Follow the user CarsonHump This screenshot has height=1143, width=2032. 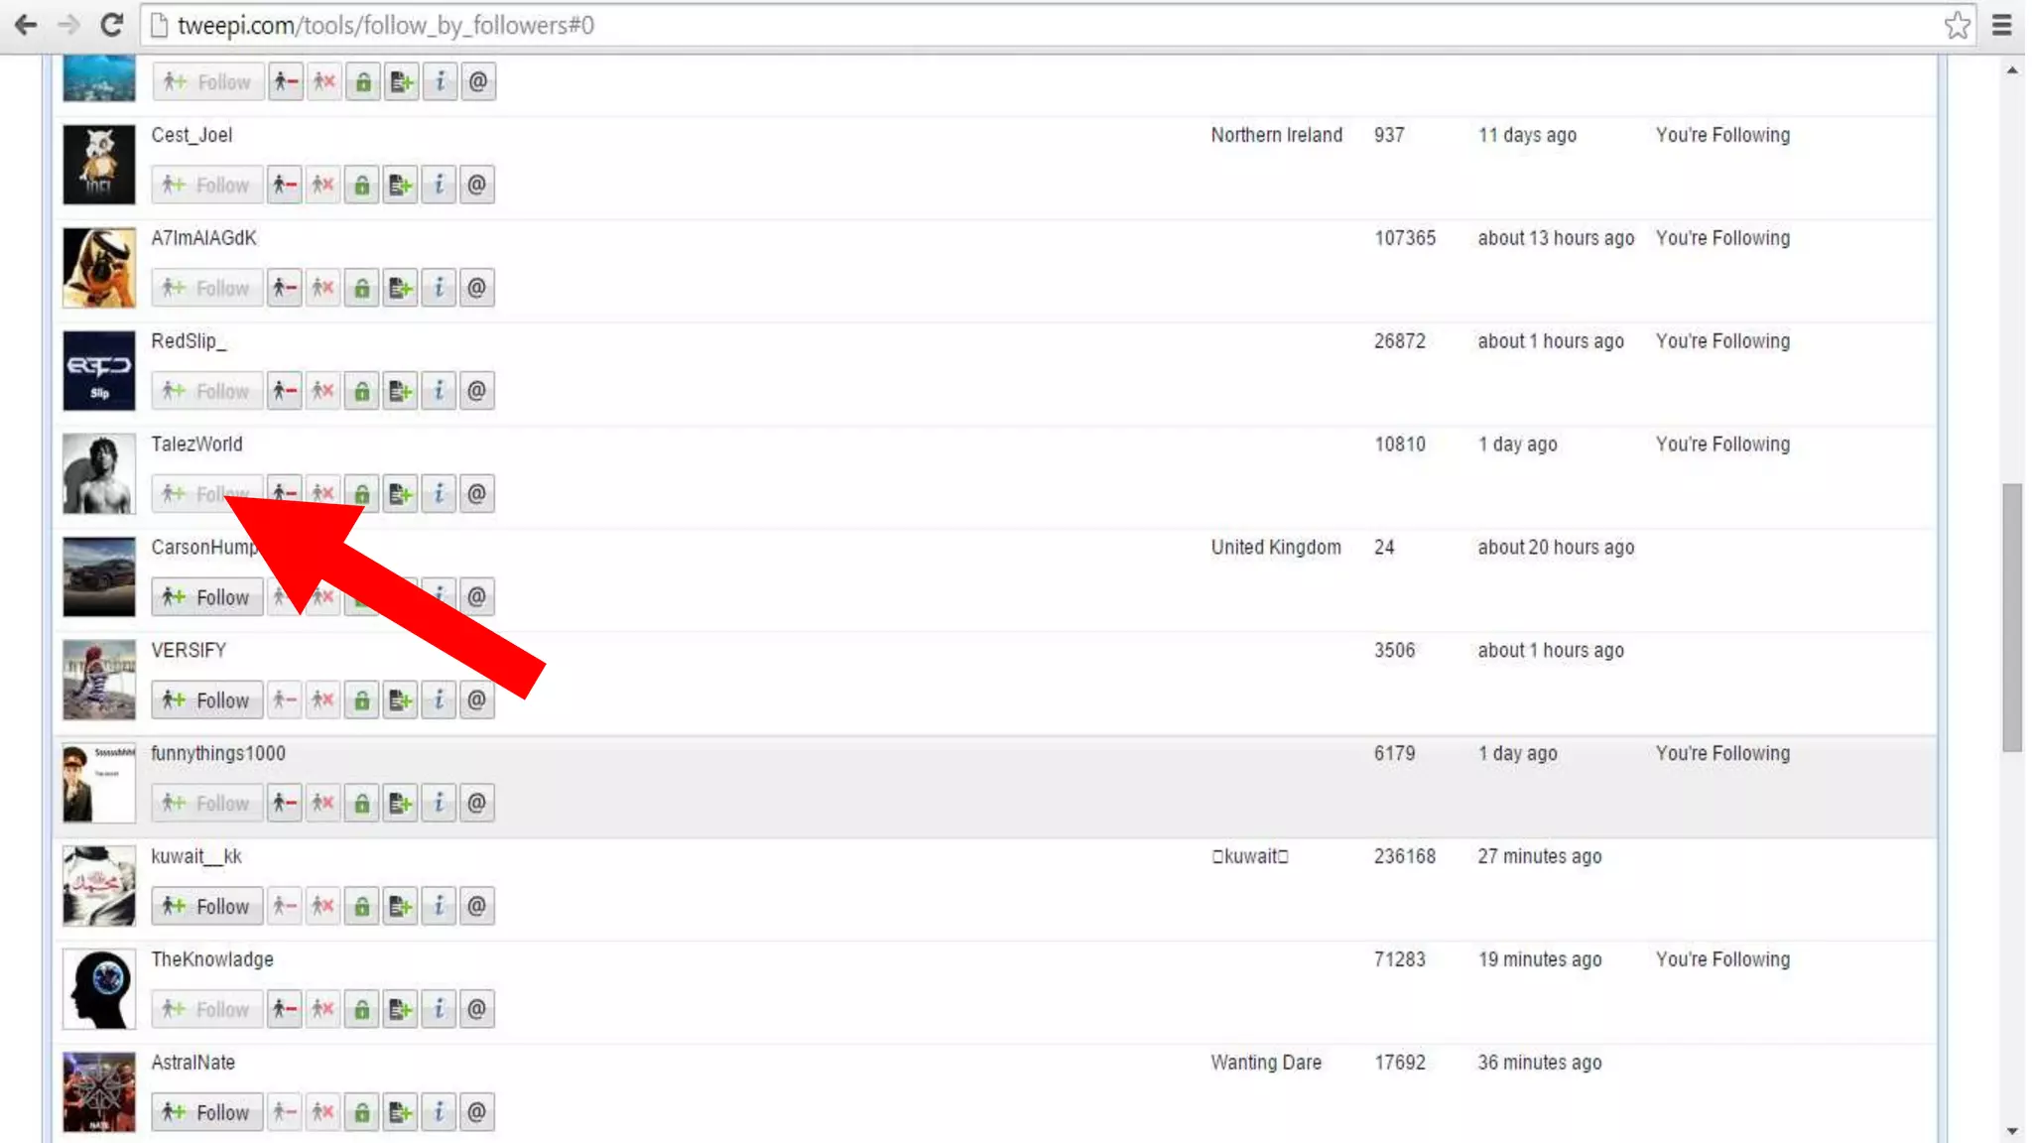207,597
